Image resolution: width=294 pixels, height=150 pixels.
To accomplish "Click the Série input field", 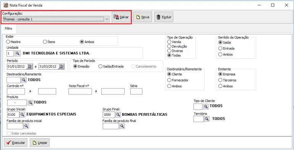I will [x=136, y=91].
